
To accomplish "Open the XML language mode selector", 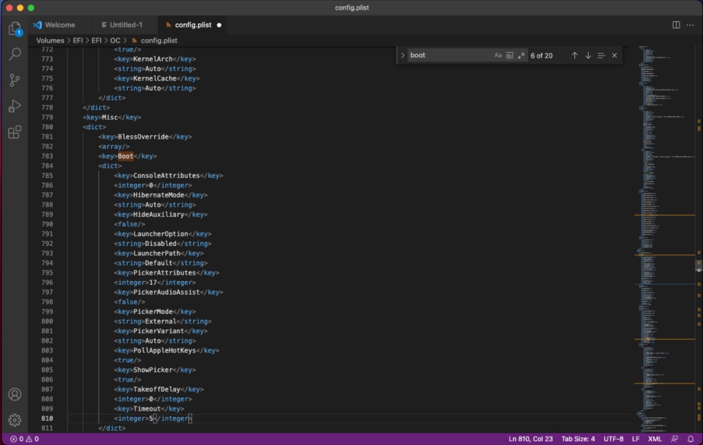I will 655,439.
